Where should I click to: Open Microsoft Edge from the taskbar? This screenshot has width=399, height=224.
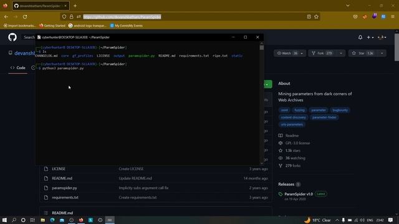click(x=52, y=220)
